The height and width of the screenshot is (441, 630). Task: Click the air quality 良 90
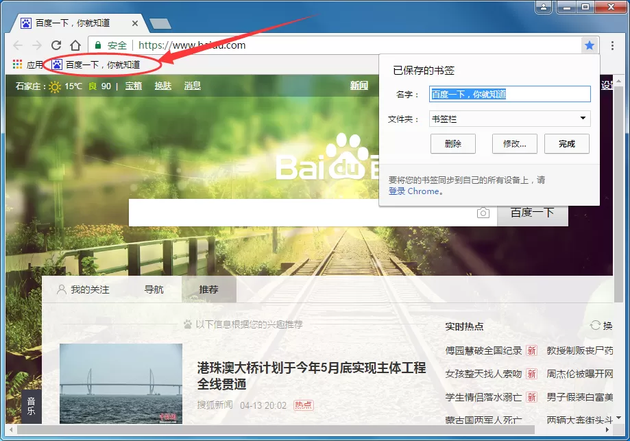click(99, 86)
